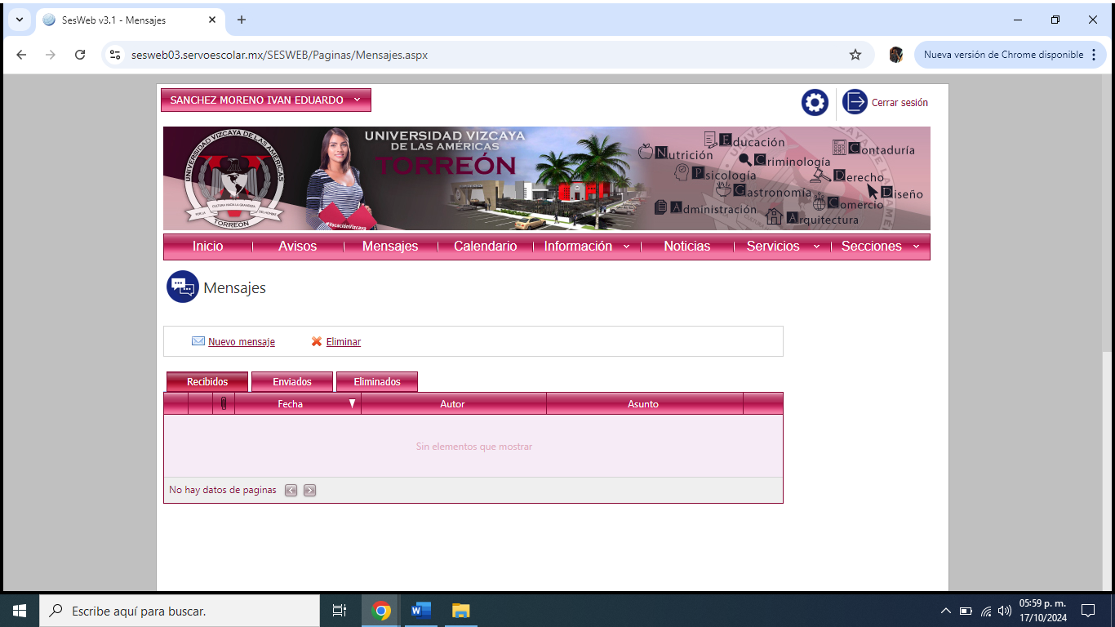Open Noticias menu item
This screenshot has width=1115, height=627.
click(x=687, y=247)
